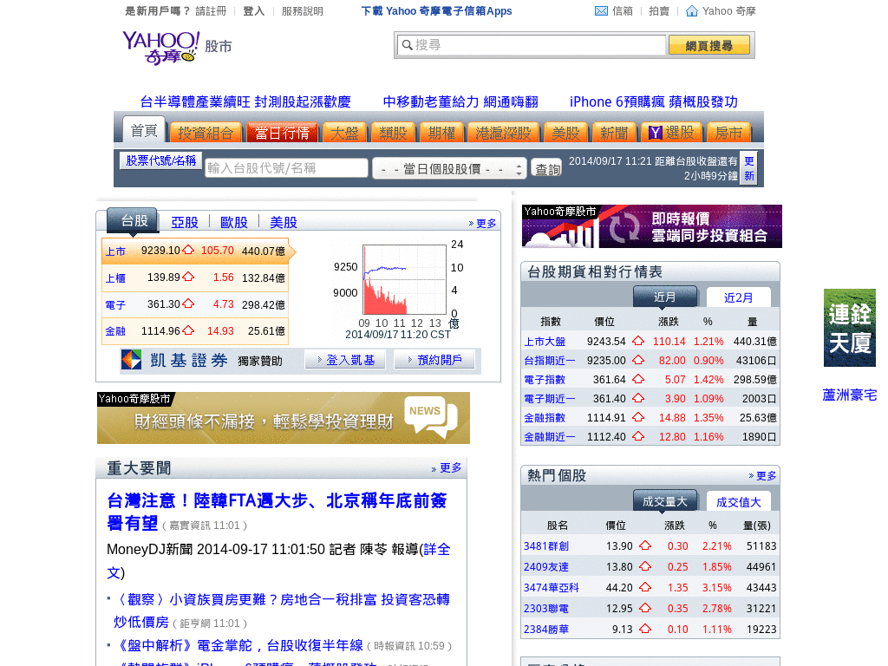
Task: Click the magnifier icon in search box
Action: (x=407, y=45)
